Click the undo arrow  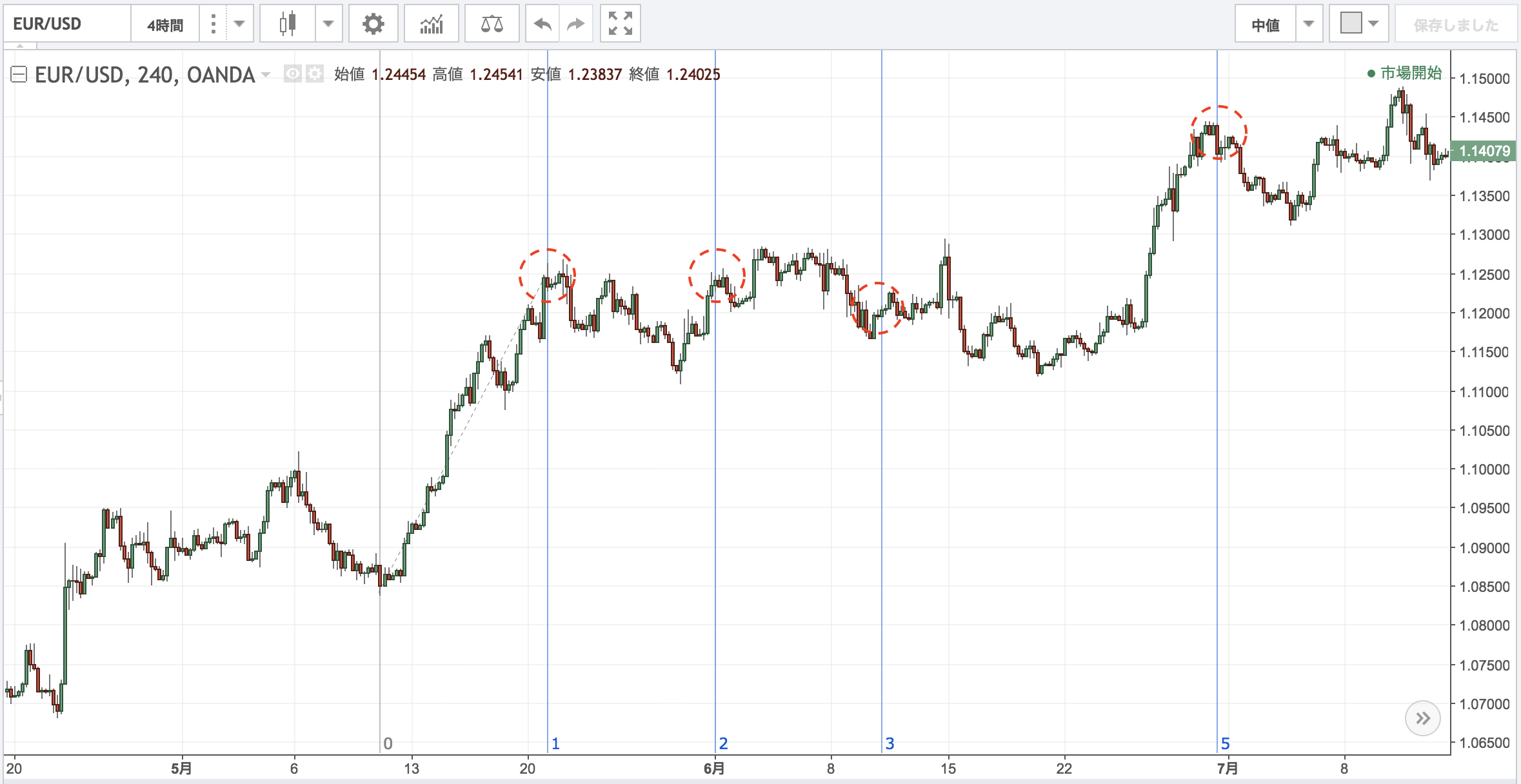click(x=542, y=24)
